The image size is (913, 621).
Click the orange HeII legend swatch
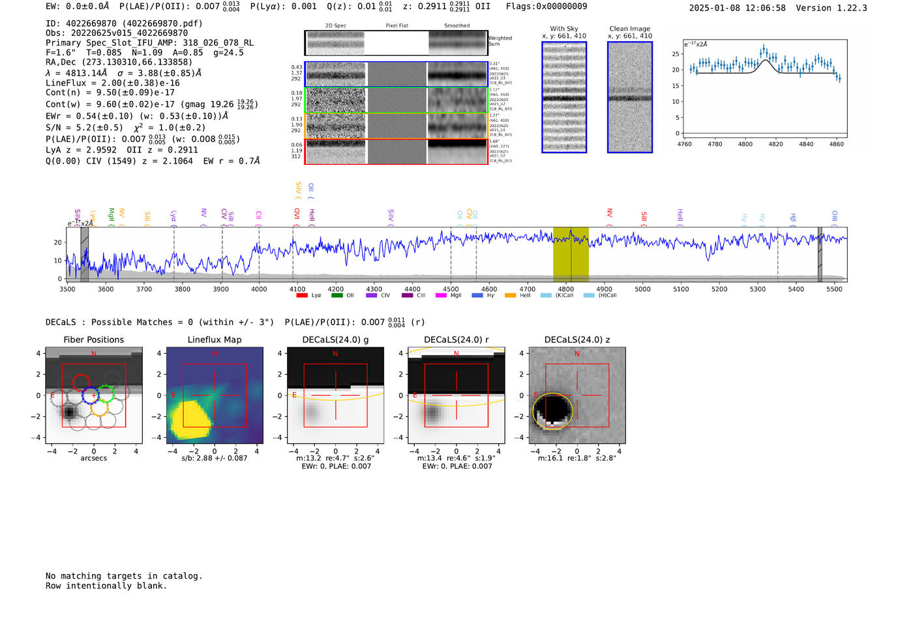coord(510,296)
